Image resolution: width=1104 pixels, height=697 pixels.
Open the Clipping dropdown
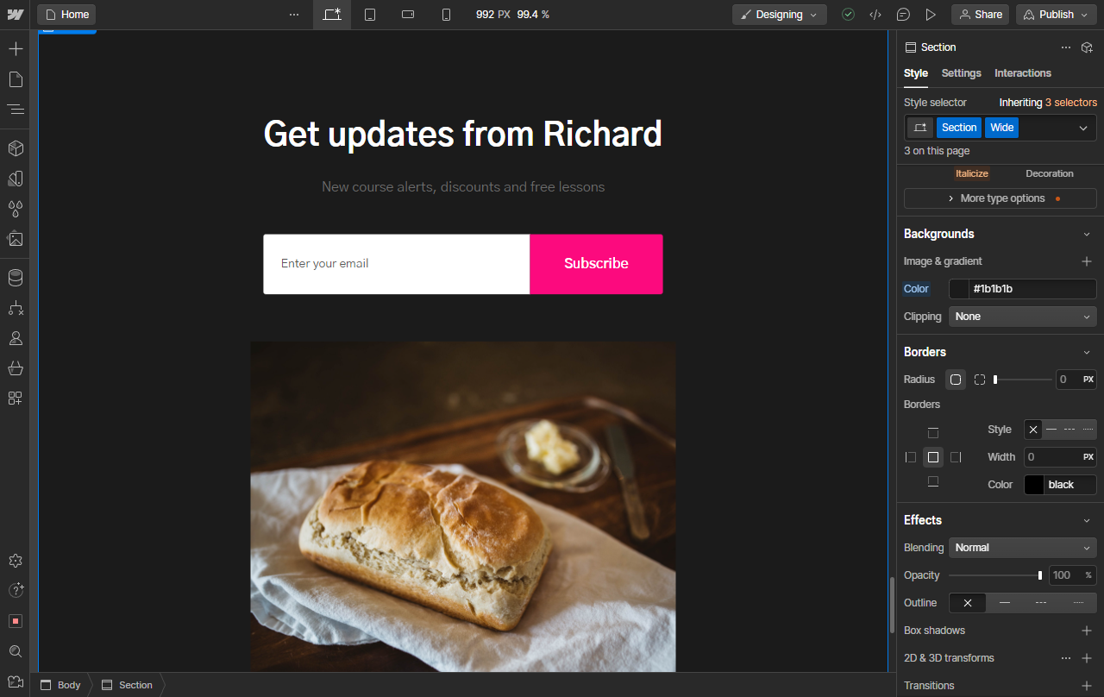[x=1023, y=317]
